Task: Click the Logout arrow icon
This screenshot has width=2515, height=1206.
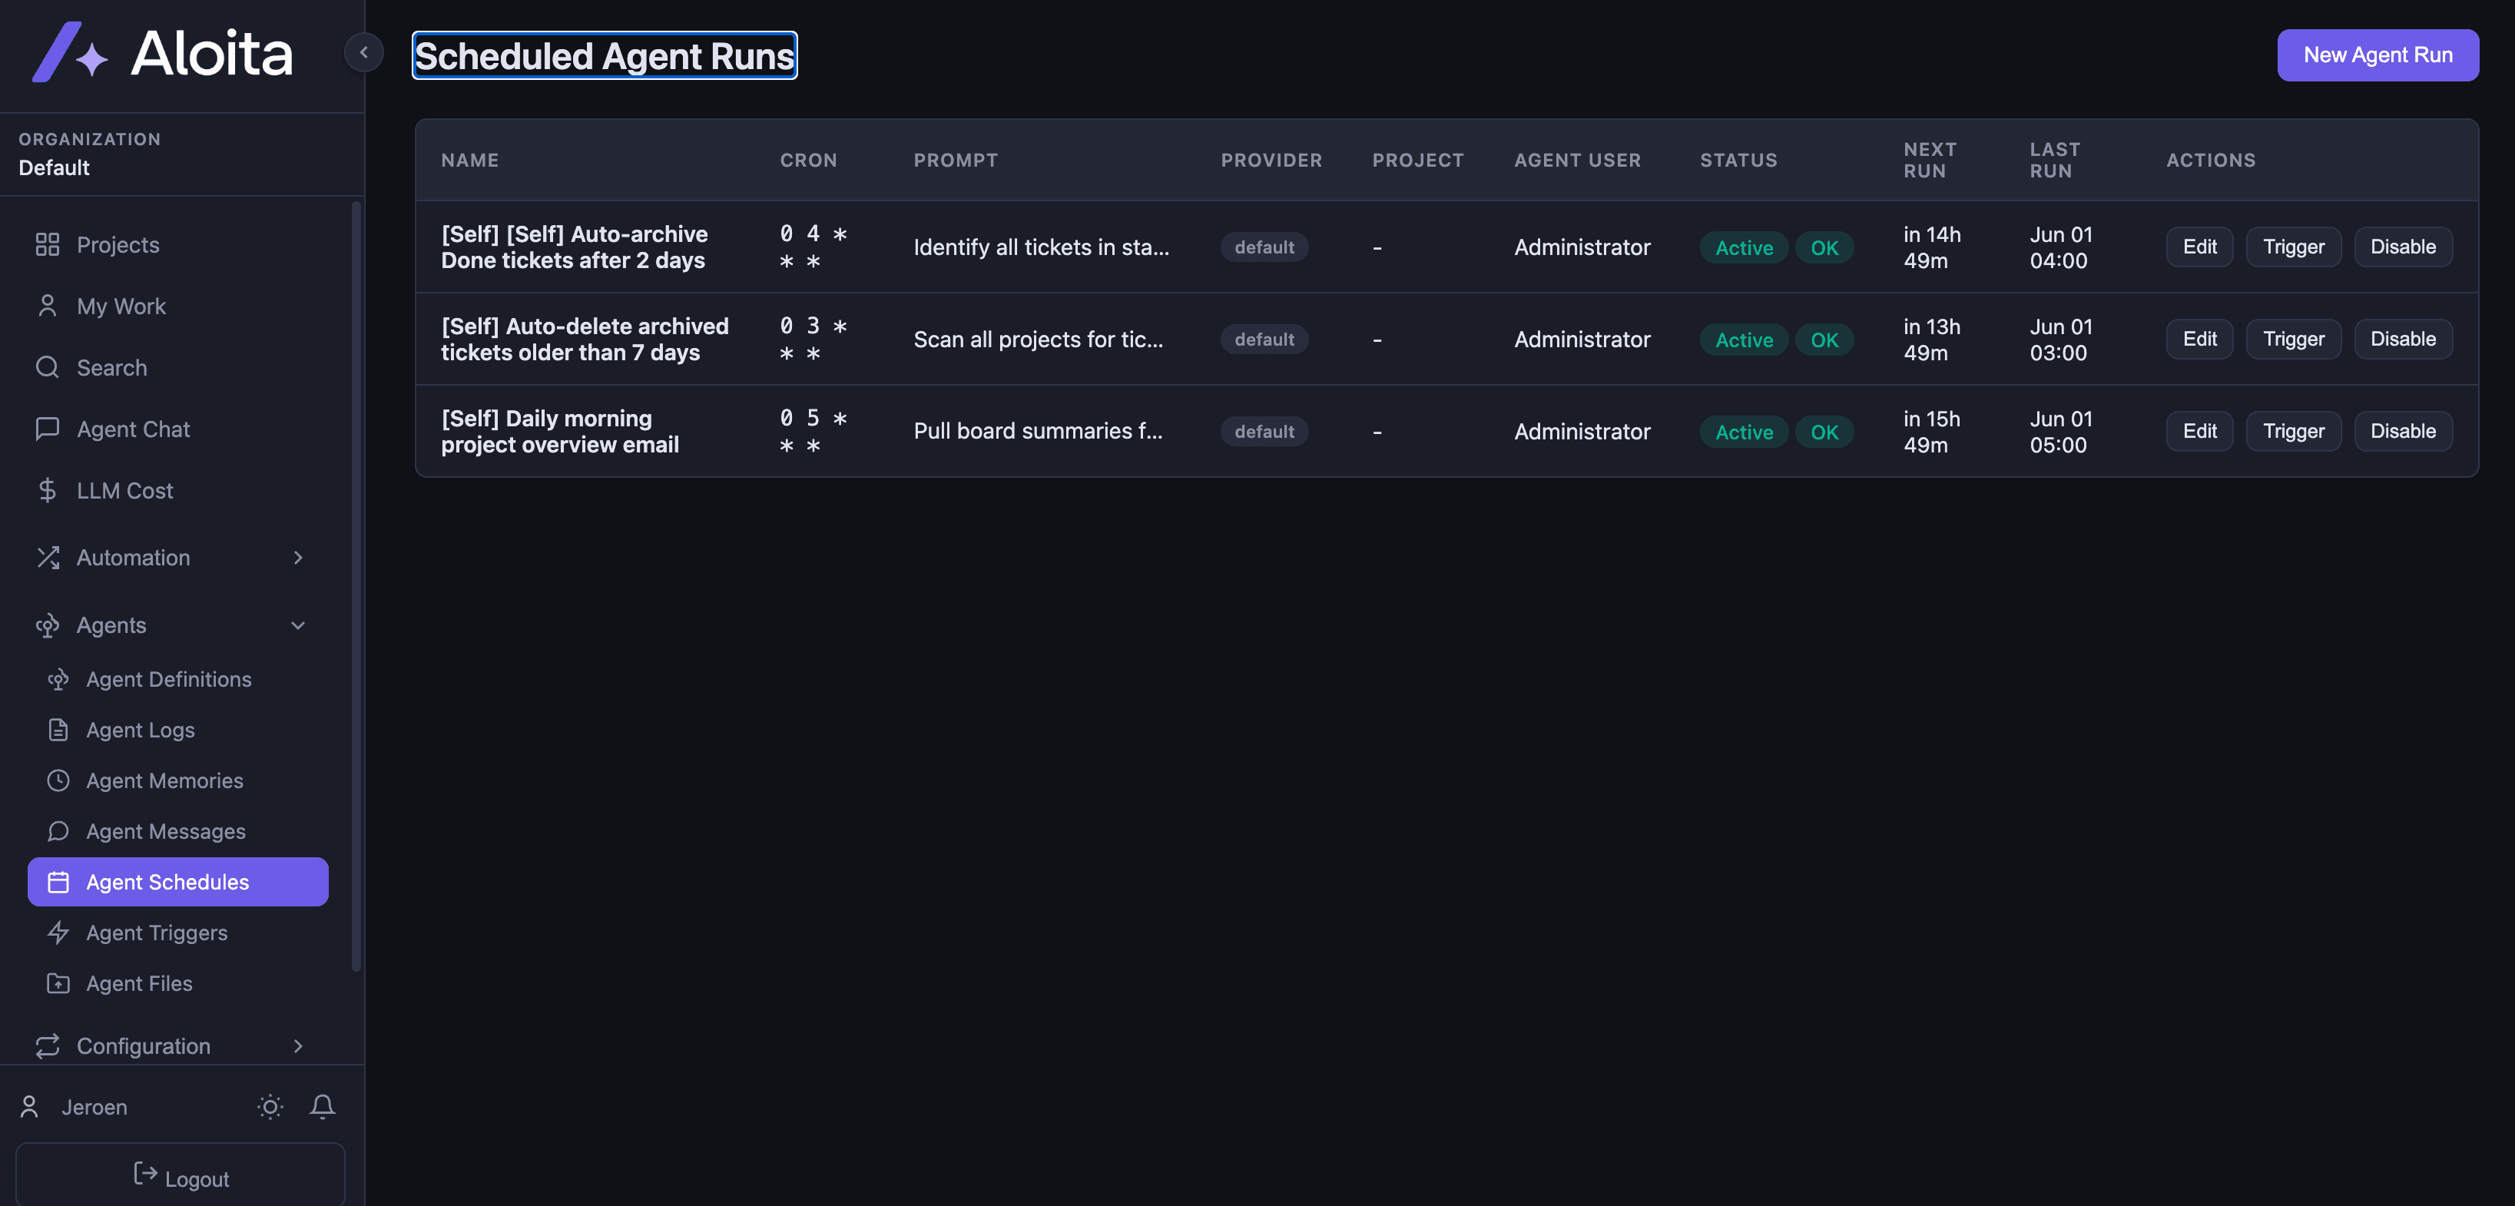Action: point(144,1174)
